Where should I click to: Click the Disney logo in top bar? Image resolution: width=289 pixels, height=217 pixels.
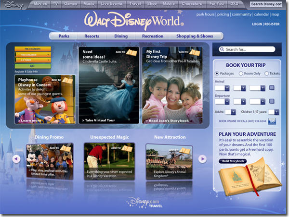14,5
